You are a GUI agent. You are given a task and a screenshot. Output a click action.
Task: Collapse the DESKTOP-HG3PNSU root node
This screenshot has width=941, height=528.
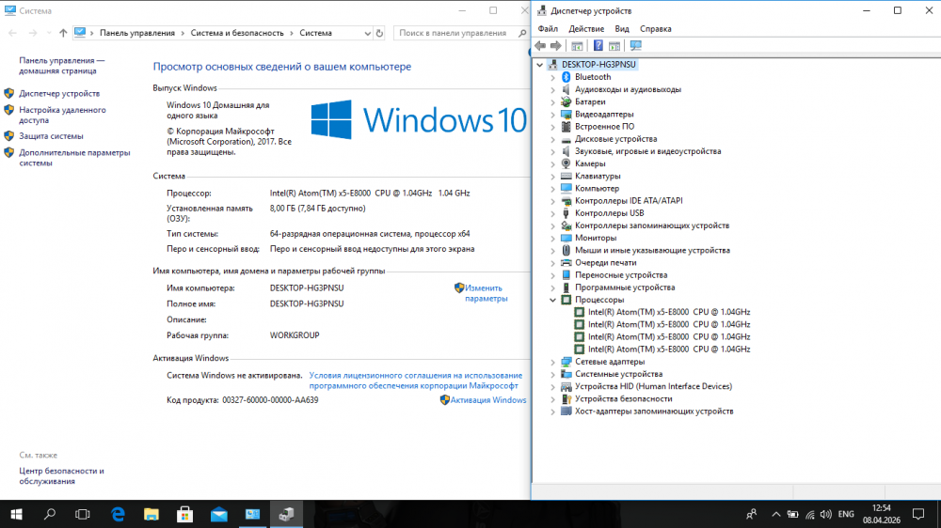point(540,65)
